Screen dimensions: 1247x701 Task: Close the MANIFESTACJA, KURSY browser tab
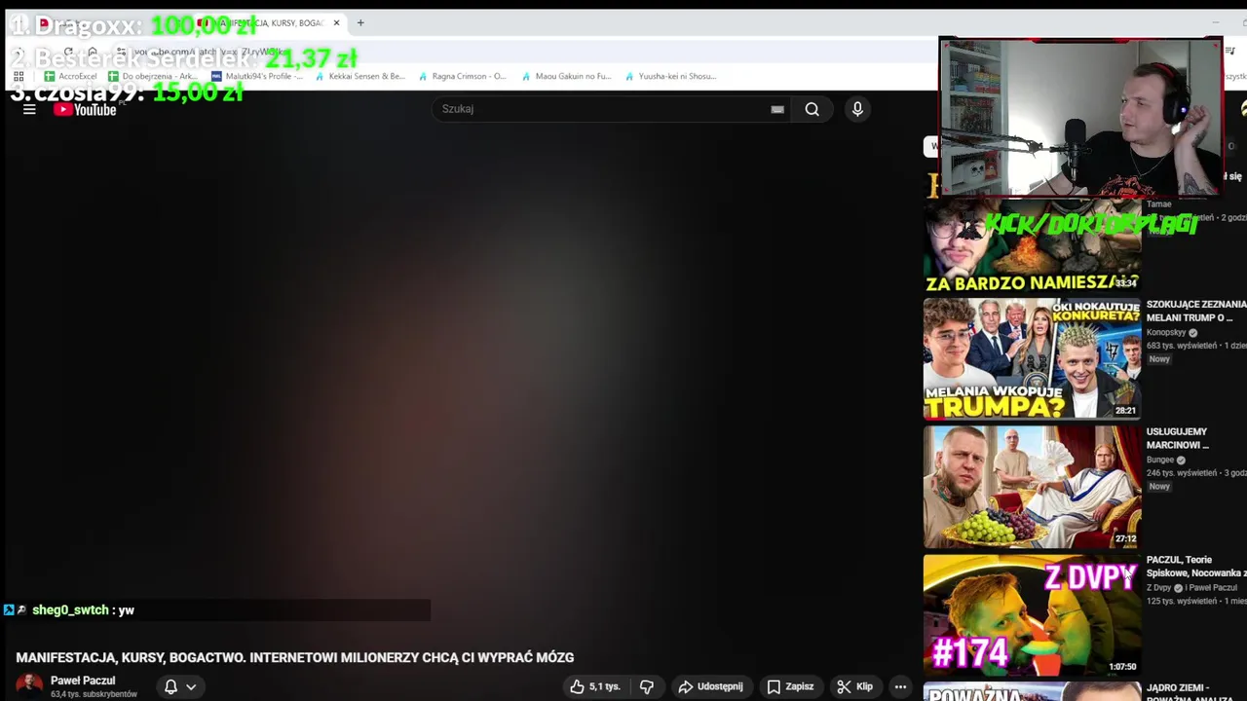coord(337,22)
